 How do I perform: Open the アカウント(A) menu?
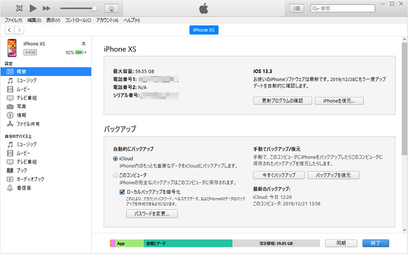click(x=107, y=20)
